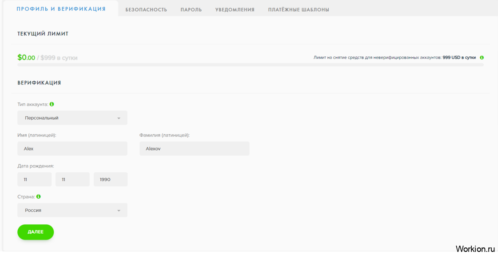The width and height of the screenshot is (498, 255).
Task: Click the last name field containing Alexov
Action: pos(195,149)
